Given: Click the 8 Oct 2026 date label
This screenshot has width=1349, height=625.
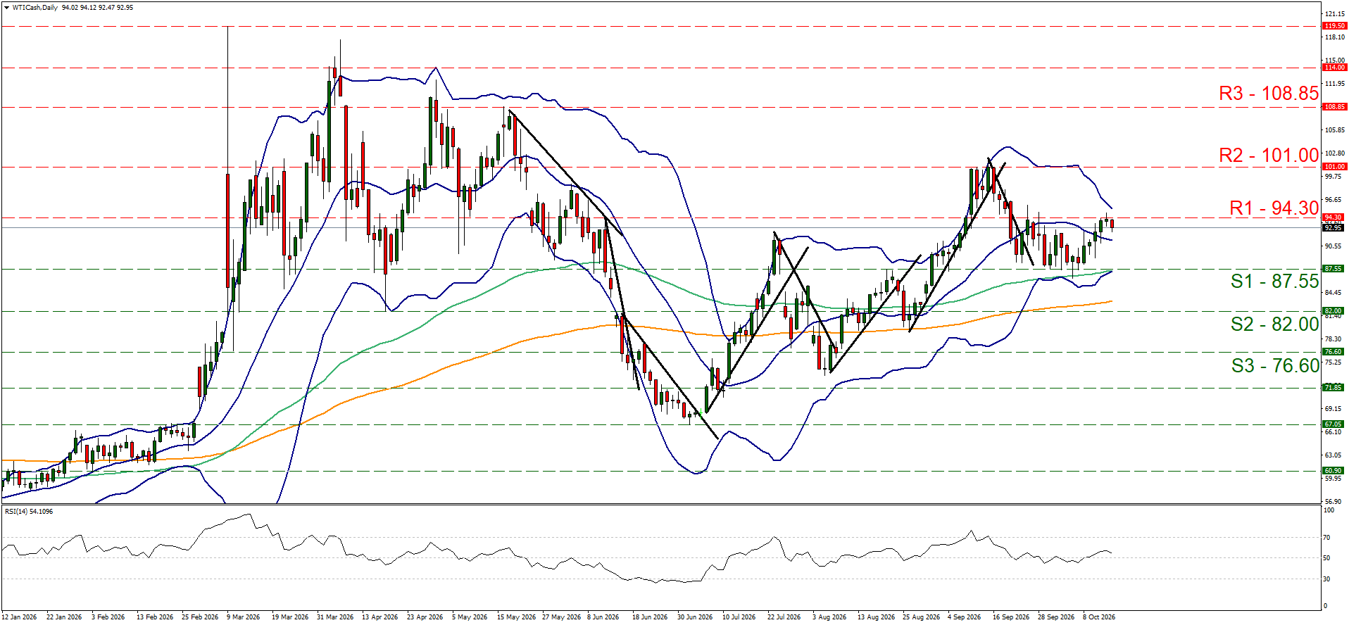Looking at the screenshot, I should pos(1099,617).
